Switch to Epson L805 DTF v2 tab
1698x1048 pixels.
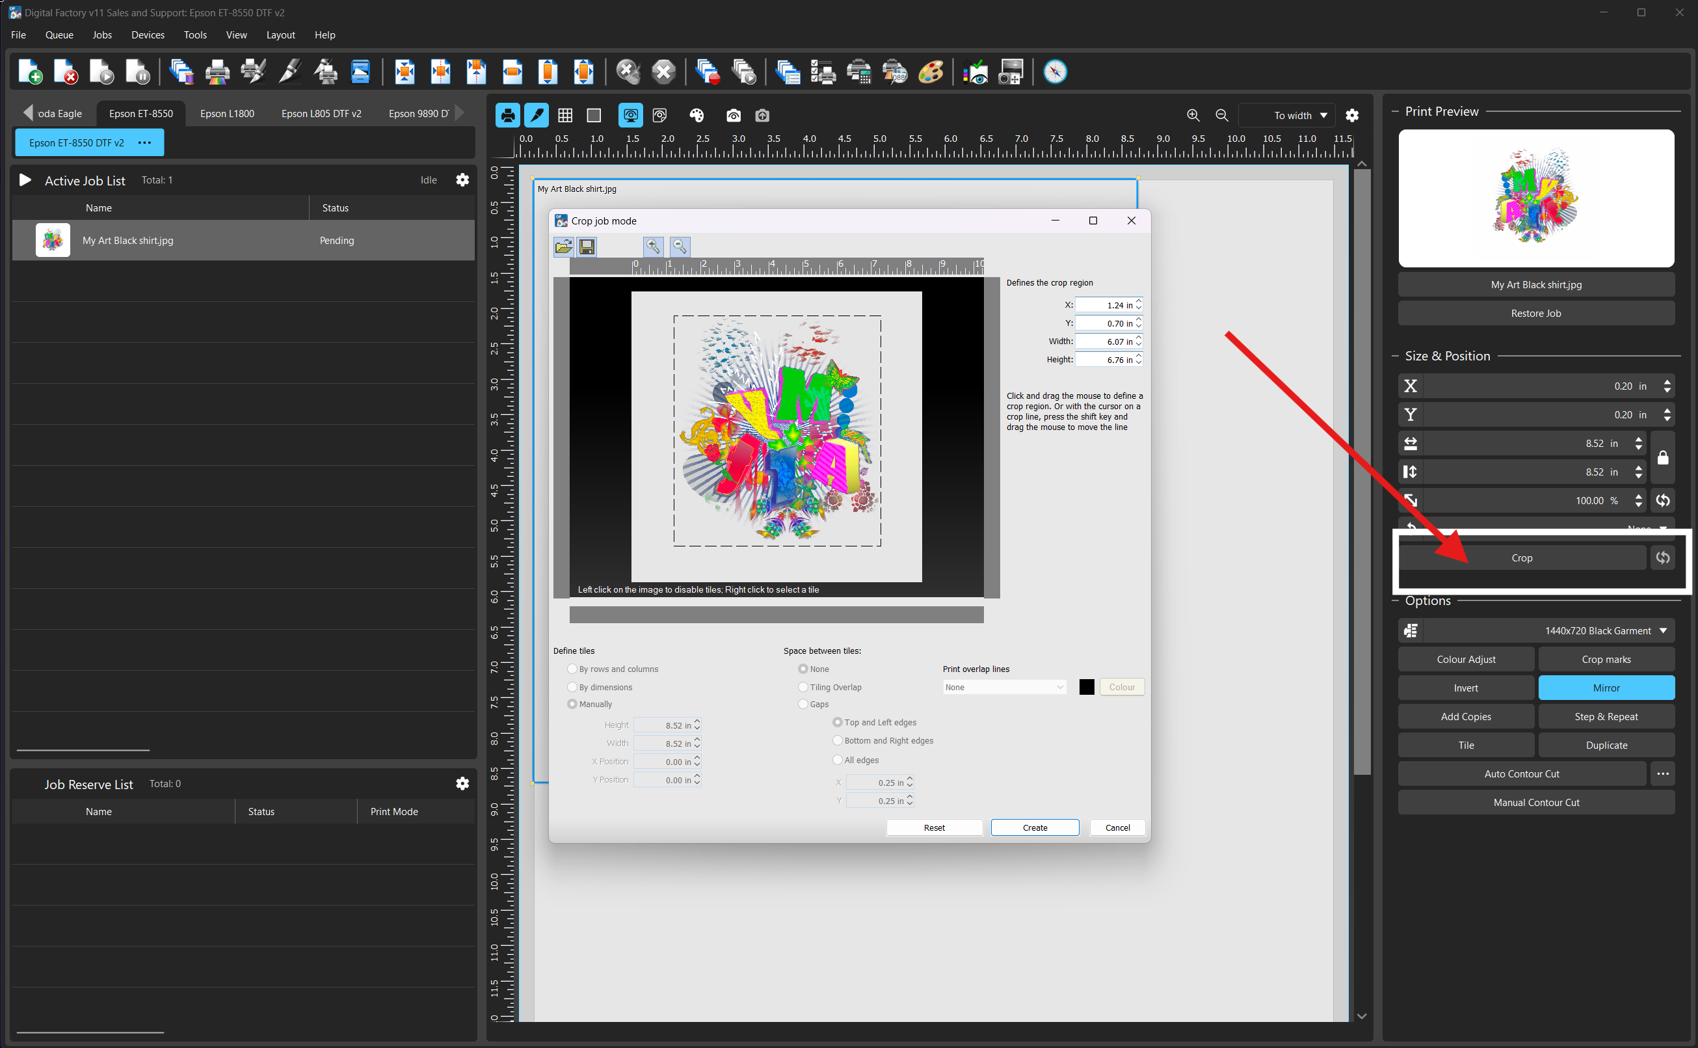point(321,114)
